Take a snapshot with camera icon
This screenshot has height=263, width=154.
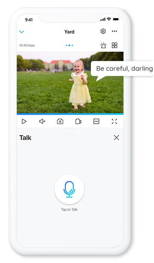click(60, 121)
